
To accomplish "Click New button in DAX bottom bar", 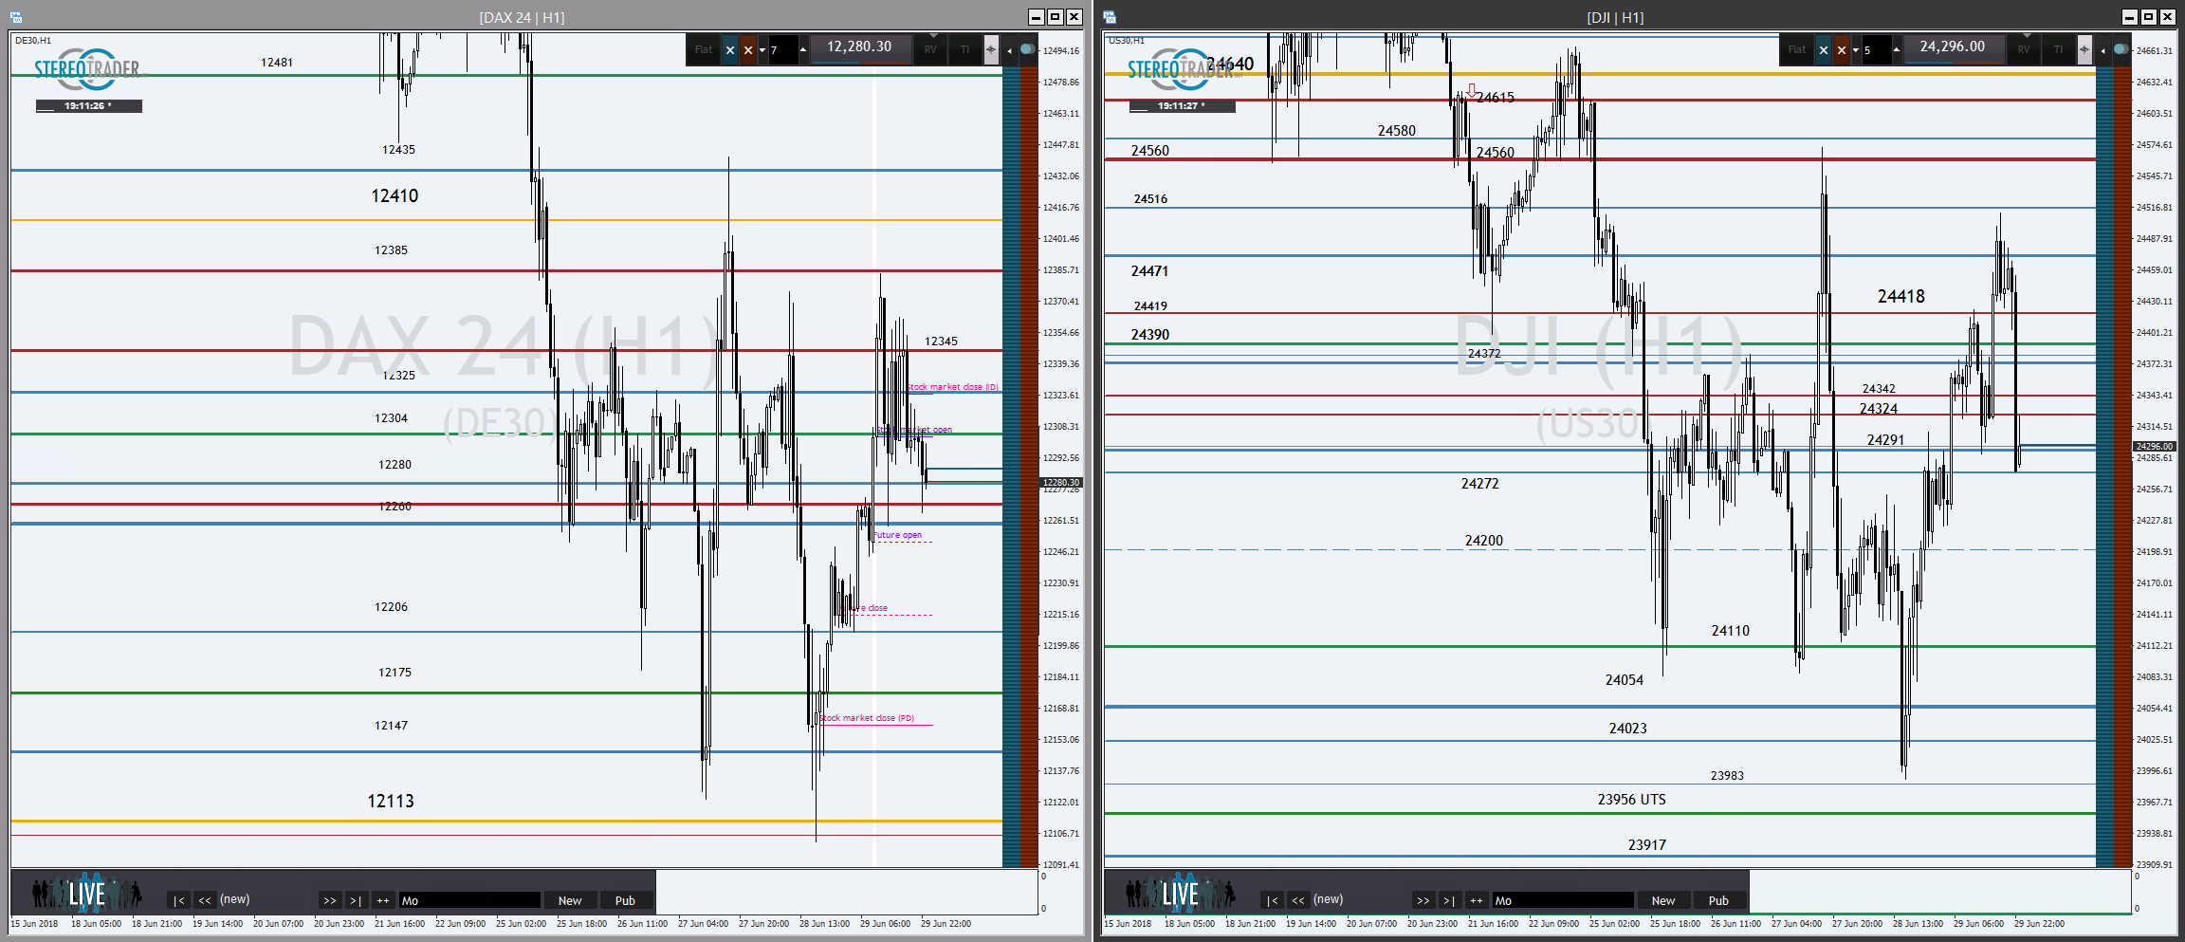I will point(570,900).
